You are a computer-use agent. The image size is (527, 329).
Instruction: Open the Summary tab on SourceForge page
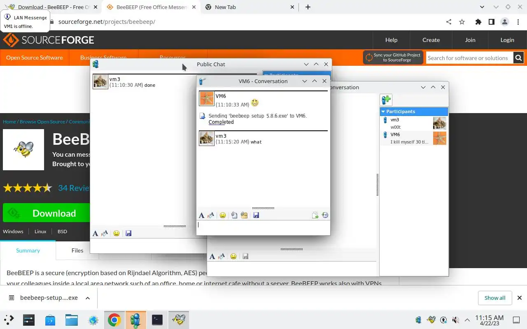[x=28, y=250]
